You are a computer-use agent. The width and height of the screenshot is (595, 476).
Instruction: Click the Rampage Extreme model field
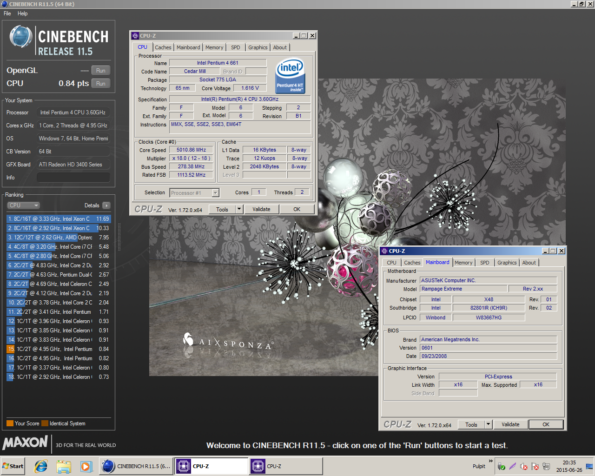point(463,289)
